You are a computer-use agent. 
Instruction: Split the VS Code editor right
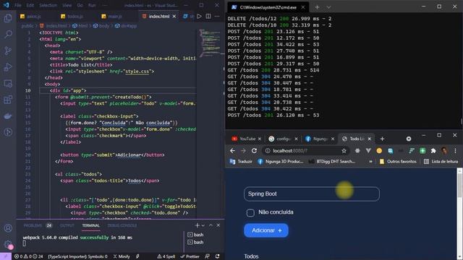208,16
